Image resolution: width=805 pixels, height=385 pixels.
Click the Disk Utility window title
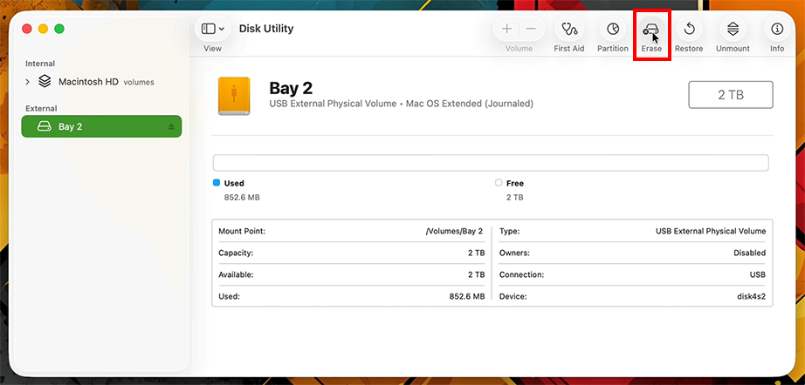pyautogui.click(x=266, y=29)
